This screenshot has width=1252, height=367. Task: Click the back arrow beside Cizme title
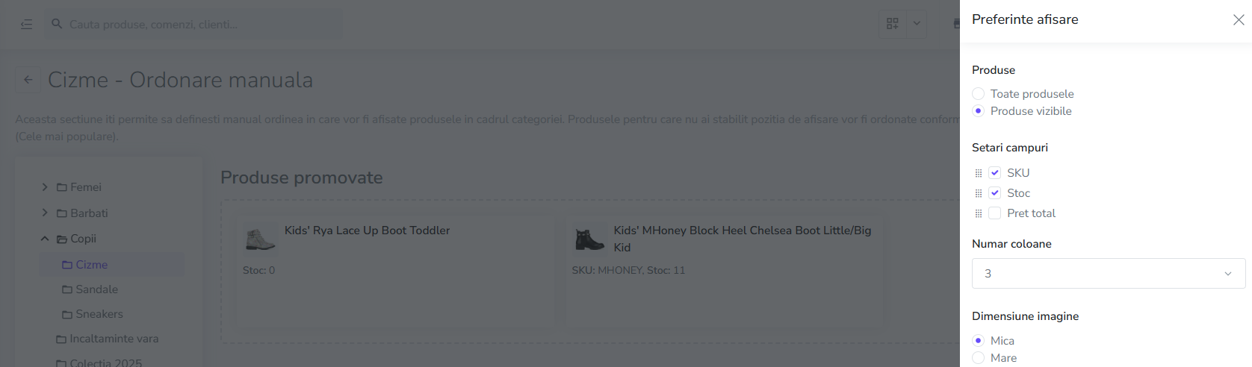tap(28, 80)
